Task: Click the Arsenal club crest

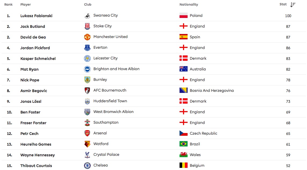Action: click(87, 133)
